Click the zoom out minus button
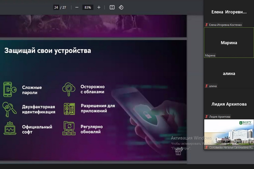This screenshot has width=254, height=169. pyautogui.click(x=77, y=7)
